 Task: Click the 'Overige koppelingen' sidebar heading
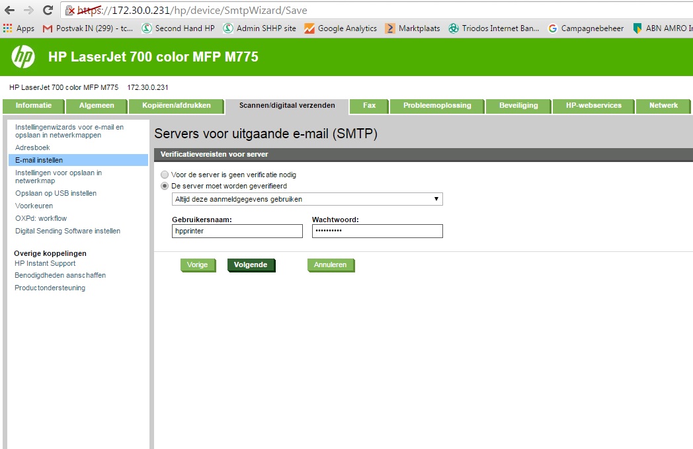[50, 253]
